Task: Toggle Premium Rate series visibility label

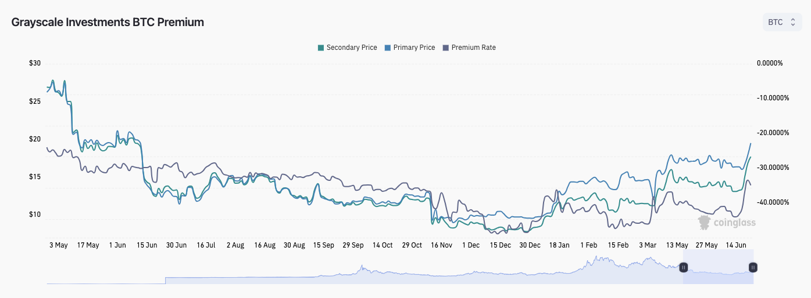Action: 473,48
